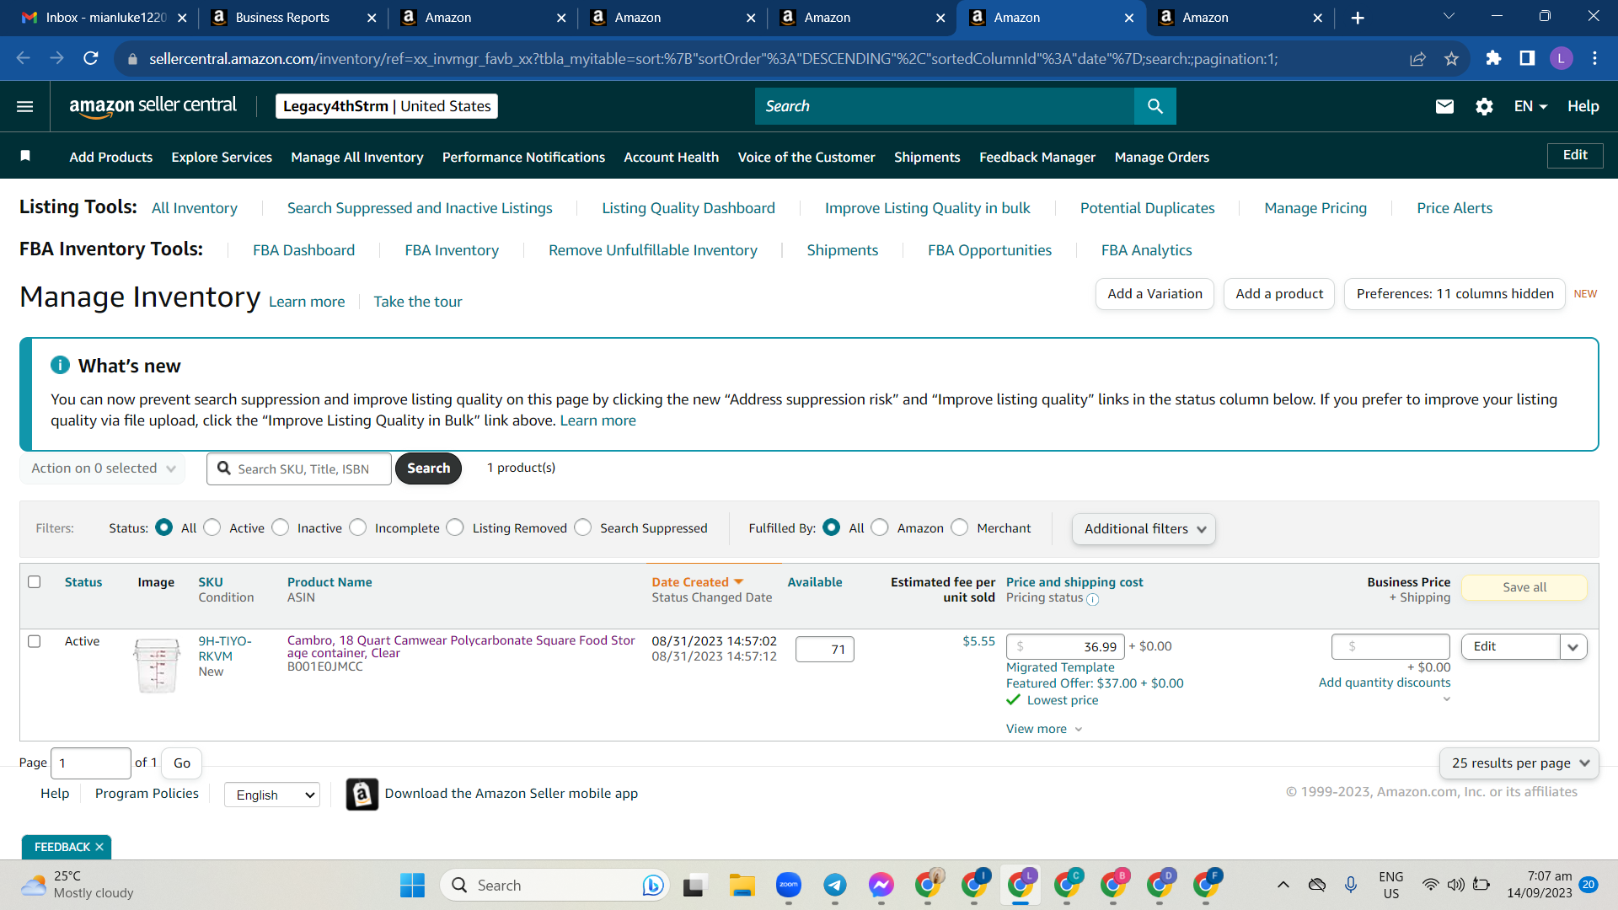Select the Listing Removed status filter
1618x910 pixels.
455,527
